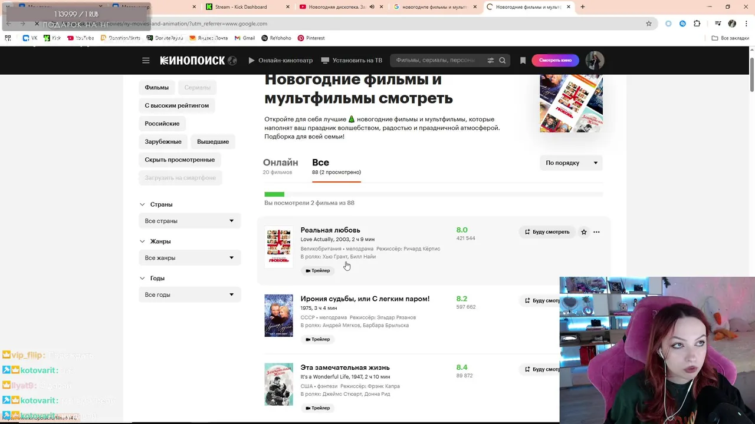Open the browser apps grid icon
Image resolution: width=755 pixels, height=424 pixels.
(x=8, y=38)
